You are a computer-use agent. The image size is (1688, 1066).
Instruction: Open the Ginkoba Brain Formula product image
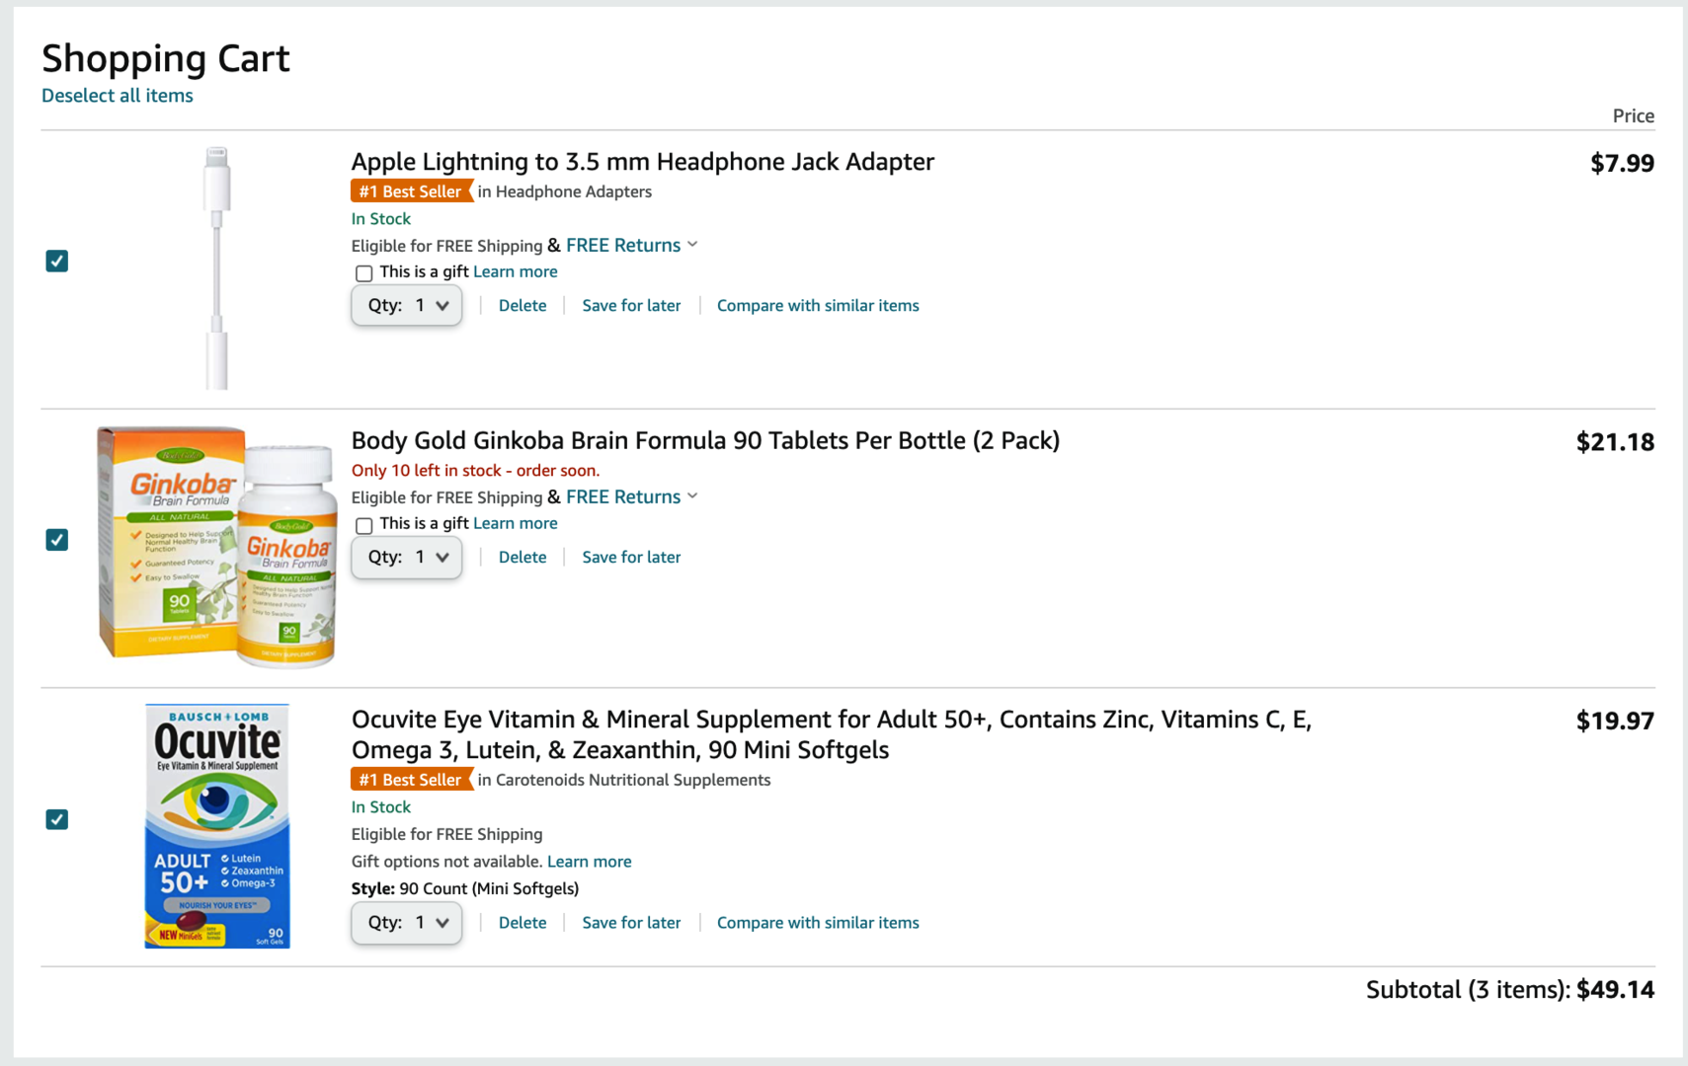click(x=217, y=546)
